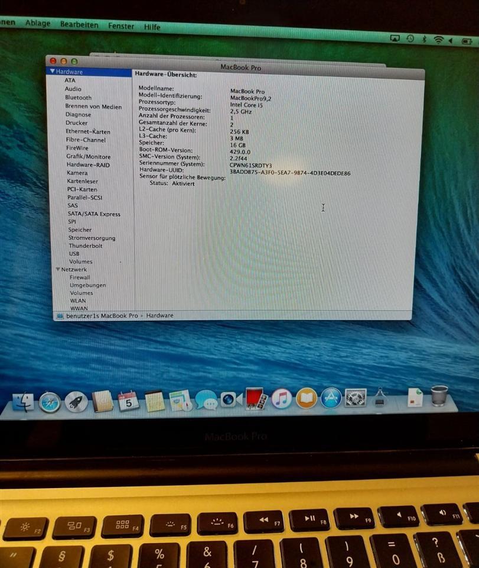Image resolution: width=479 pixels, height=568 pixels.
Task: Select Thunderbolt in sidebar
Action: [x=85, y=246]
